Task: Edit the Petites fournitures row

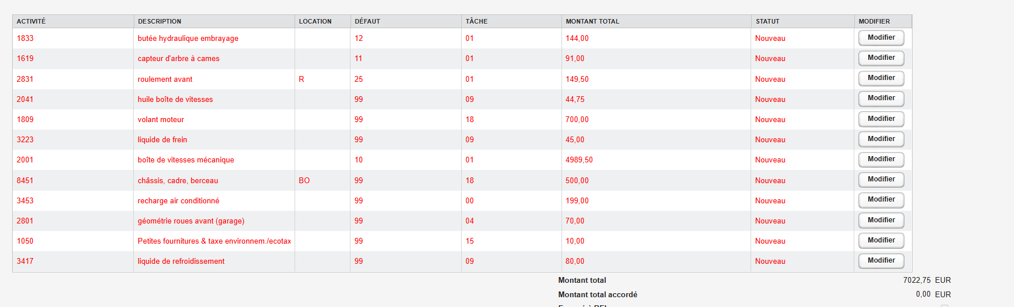Action: point(881,241)
